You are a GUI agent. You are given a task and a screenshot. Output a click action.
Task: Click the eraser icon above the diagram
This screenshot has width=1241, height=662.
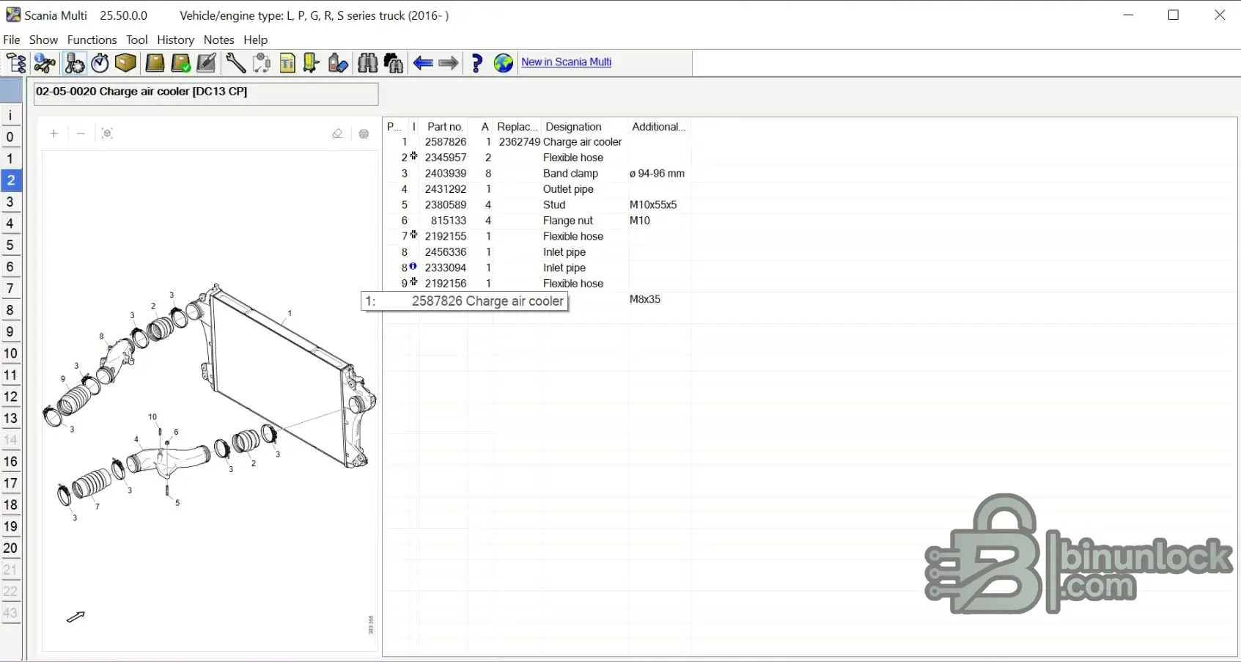337,133
